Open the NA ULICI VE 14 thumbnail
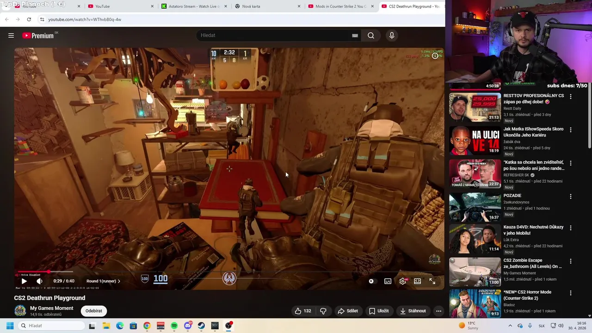Image resolution: width=592 pixels, height=333 pixels. 475,141
